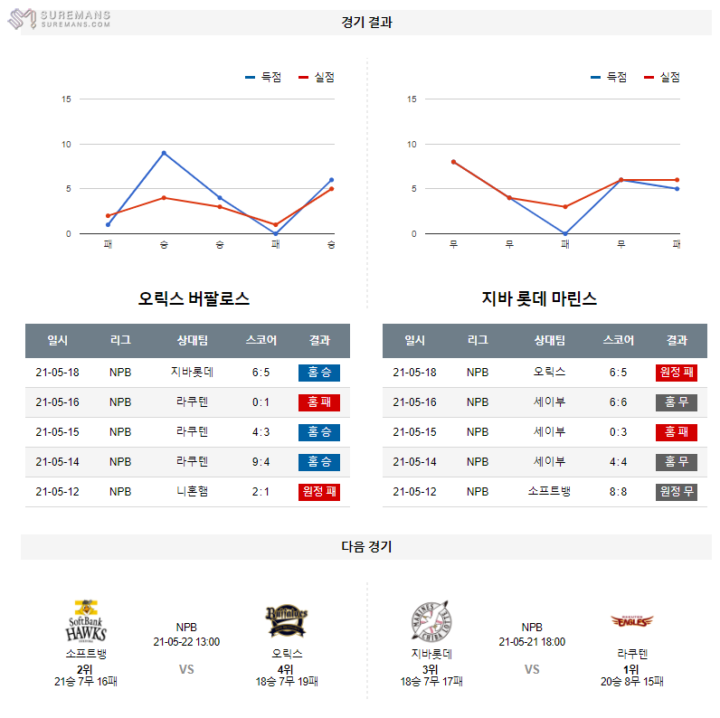Click the SoftBank Hawks team logo
Viewport: 720px width, 718px height.
[x=86, y=621]
